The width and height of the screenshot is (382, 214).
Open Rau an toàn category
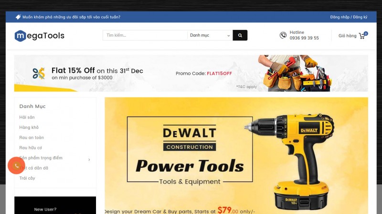[x=32, y=137]
